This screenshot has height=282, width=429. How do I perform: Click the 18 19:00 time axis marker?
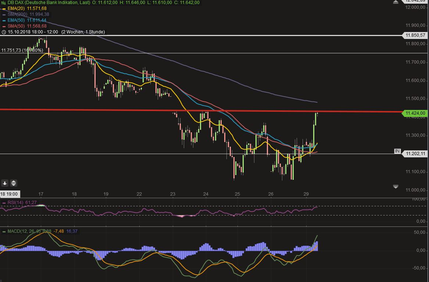click(9, 194)
